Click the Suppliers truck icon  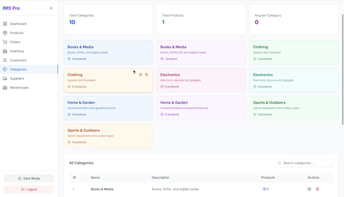(5, 78)
